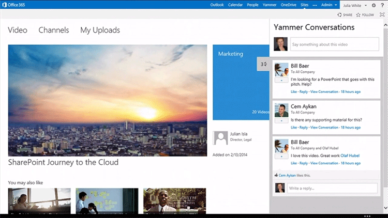This screenshot has width=388, height=218.
Task: Click the focus content fullscreen icon
Action: (x=382, y=15)
